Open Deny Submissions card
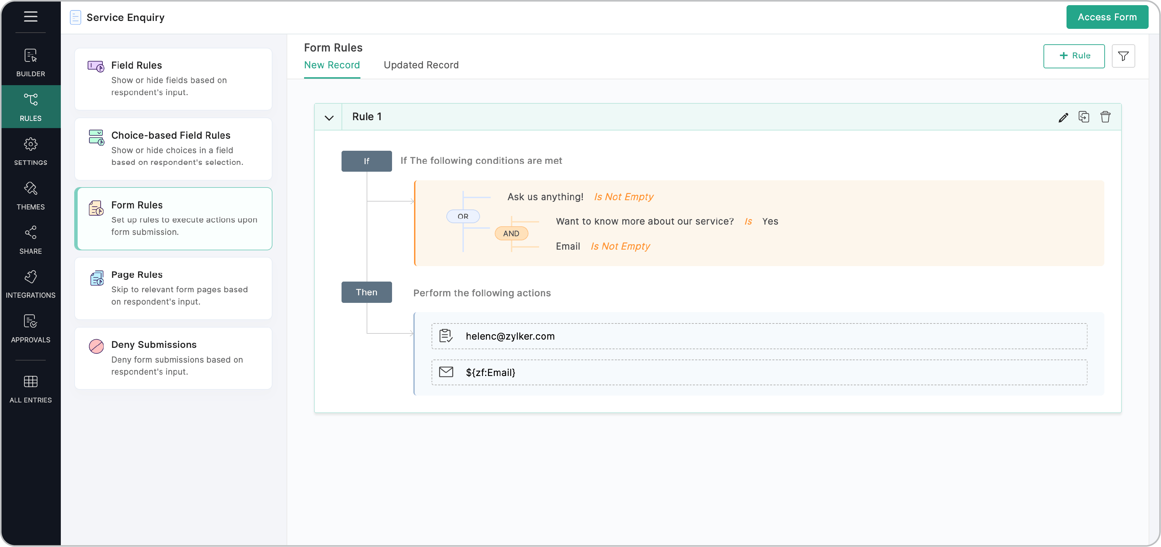The width and height of the screenshot is (1161, 547). coord(173,358)
